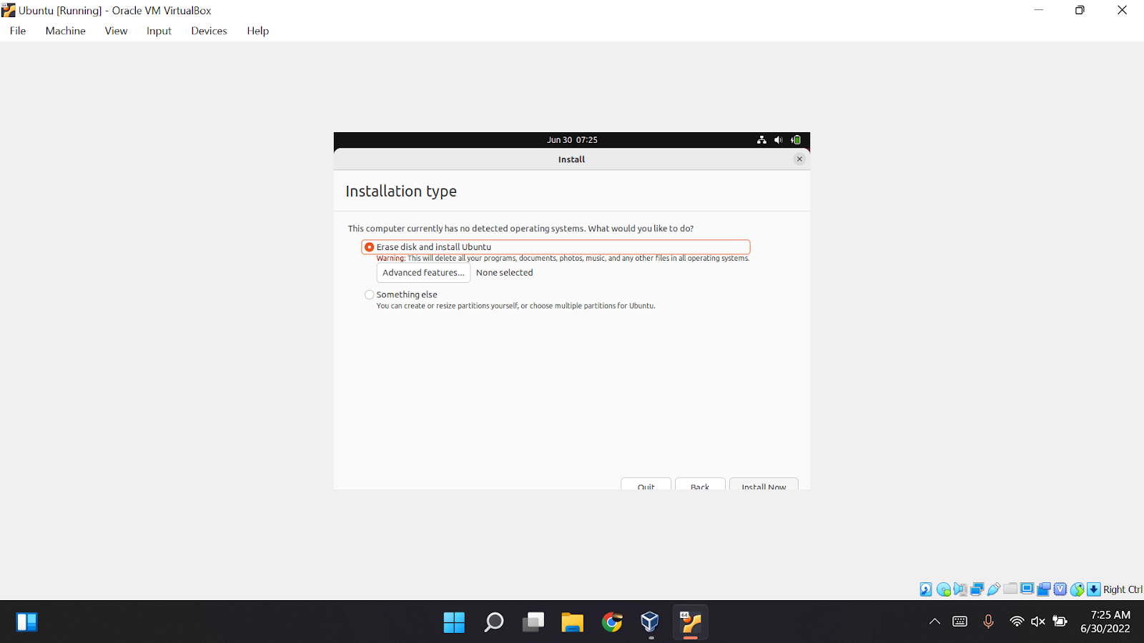The image size is (1144, 643).
Task: Click the Install Now button
Action: 764,484
